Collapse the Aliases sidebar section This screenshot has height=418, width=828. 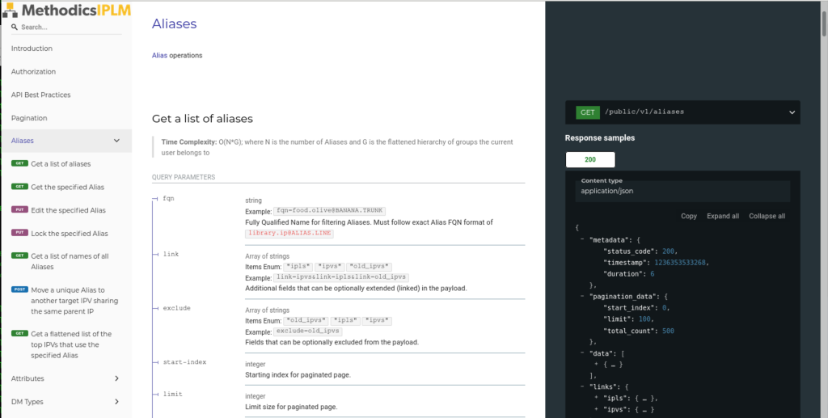pyautogui.click(x=116, y=141)
